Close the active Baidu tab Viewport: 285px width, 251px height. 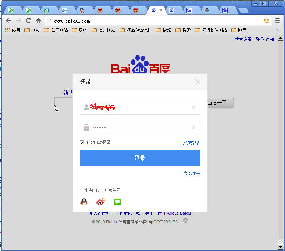point(161,10)
